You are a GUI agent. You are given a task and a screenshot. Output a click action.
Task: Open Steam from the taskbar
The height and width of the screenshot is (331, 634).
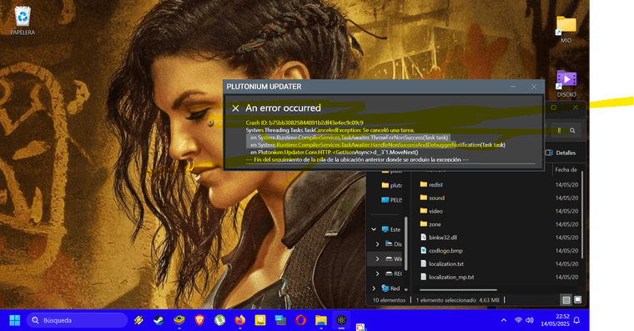pyautogui.click(x=158, y=320)
